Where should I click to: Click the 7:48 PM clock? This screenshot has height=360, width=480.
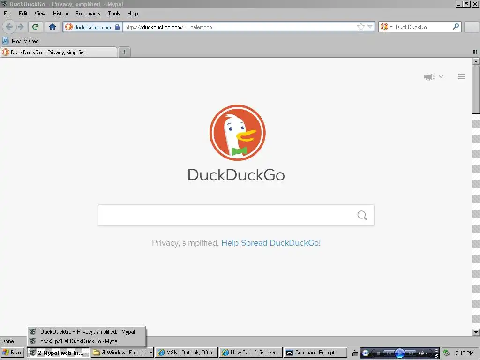click(x=465, y=353)
